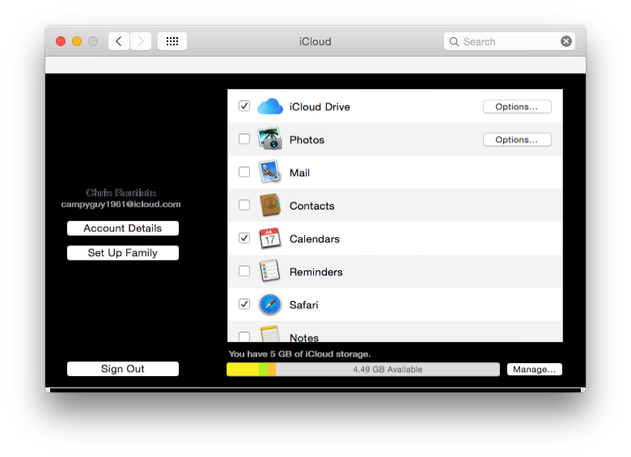Uncheck the Calendars checkbox
Image resolution: width=631 pixels, height=457 pixels.
tap(244, 238)
